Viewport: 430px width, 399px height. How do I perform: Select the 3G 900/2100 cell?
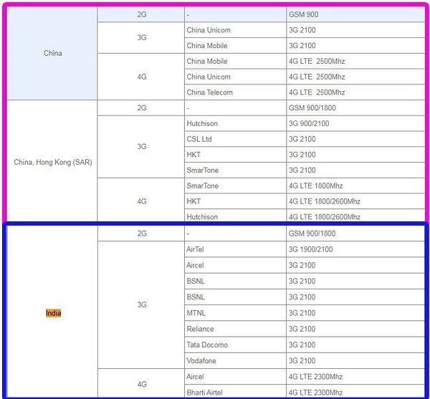[x=355, y=123]
